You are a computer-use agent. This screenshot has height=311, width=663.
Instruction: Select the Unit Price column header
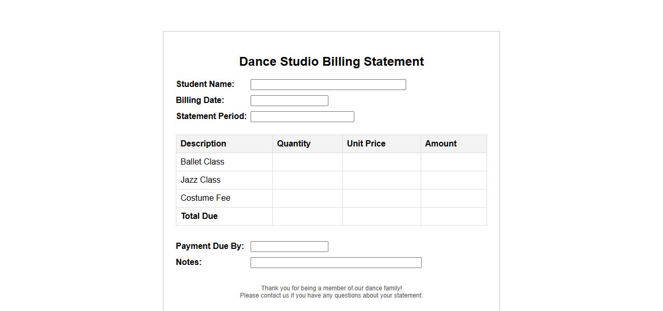coord(366,144)
